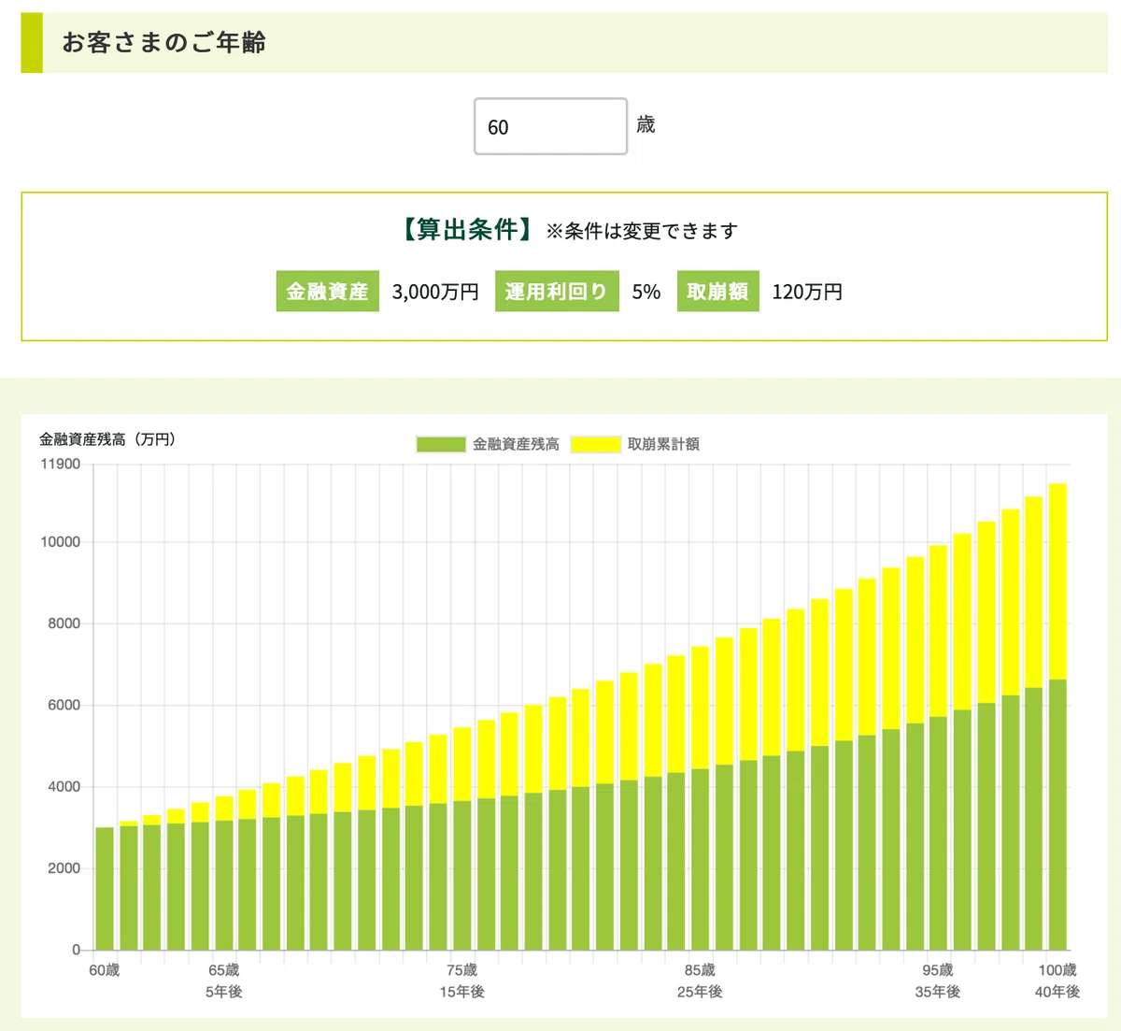Click the 5% yield value

click(x=646, y=292)
